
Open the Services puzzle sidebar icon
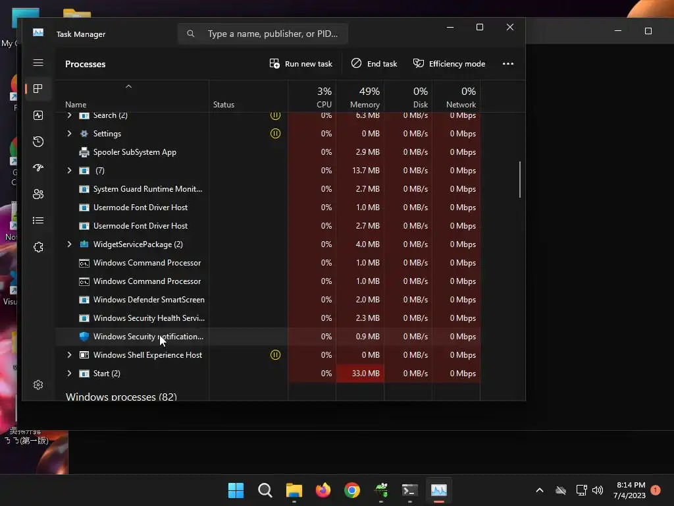[x=38, y=247]
